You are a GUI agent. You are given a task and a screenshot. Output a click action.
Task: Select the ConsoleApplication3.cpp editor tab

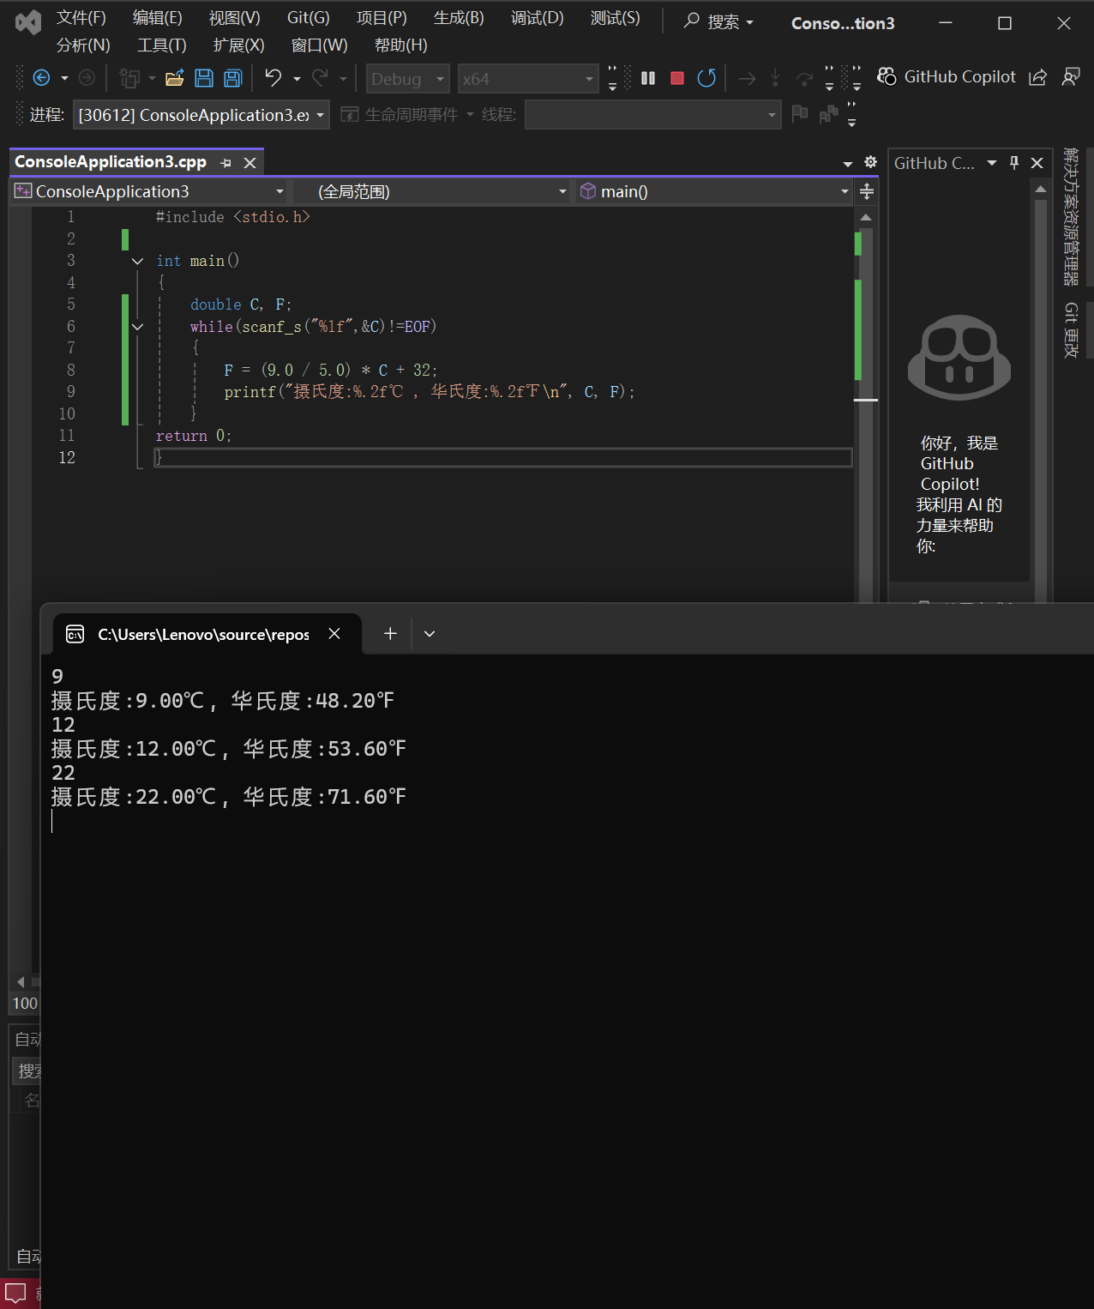[x=111, y=162]
